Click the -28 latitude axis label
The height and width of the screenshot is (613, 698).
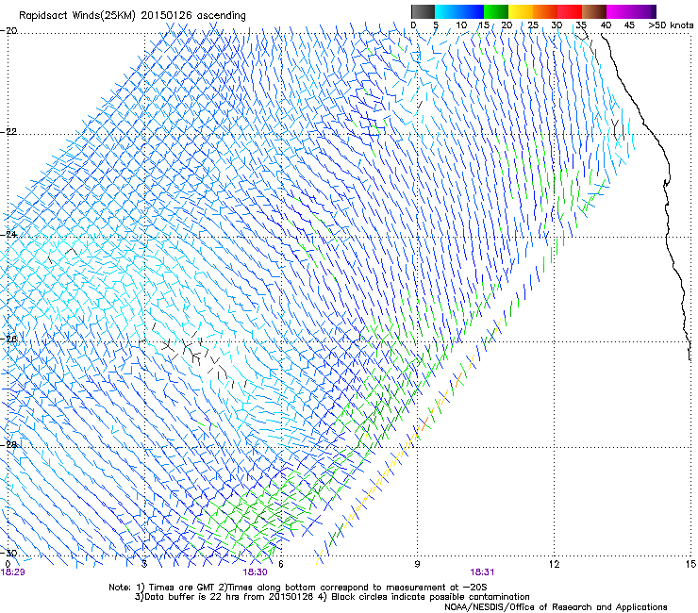(8, 445)
